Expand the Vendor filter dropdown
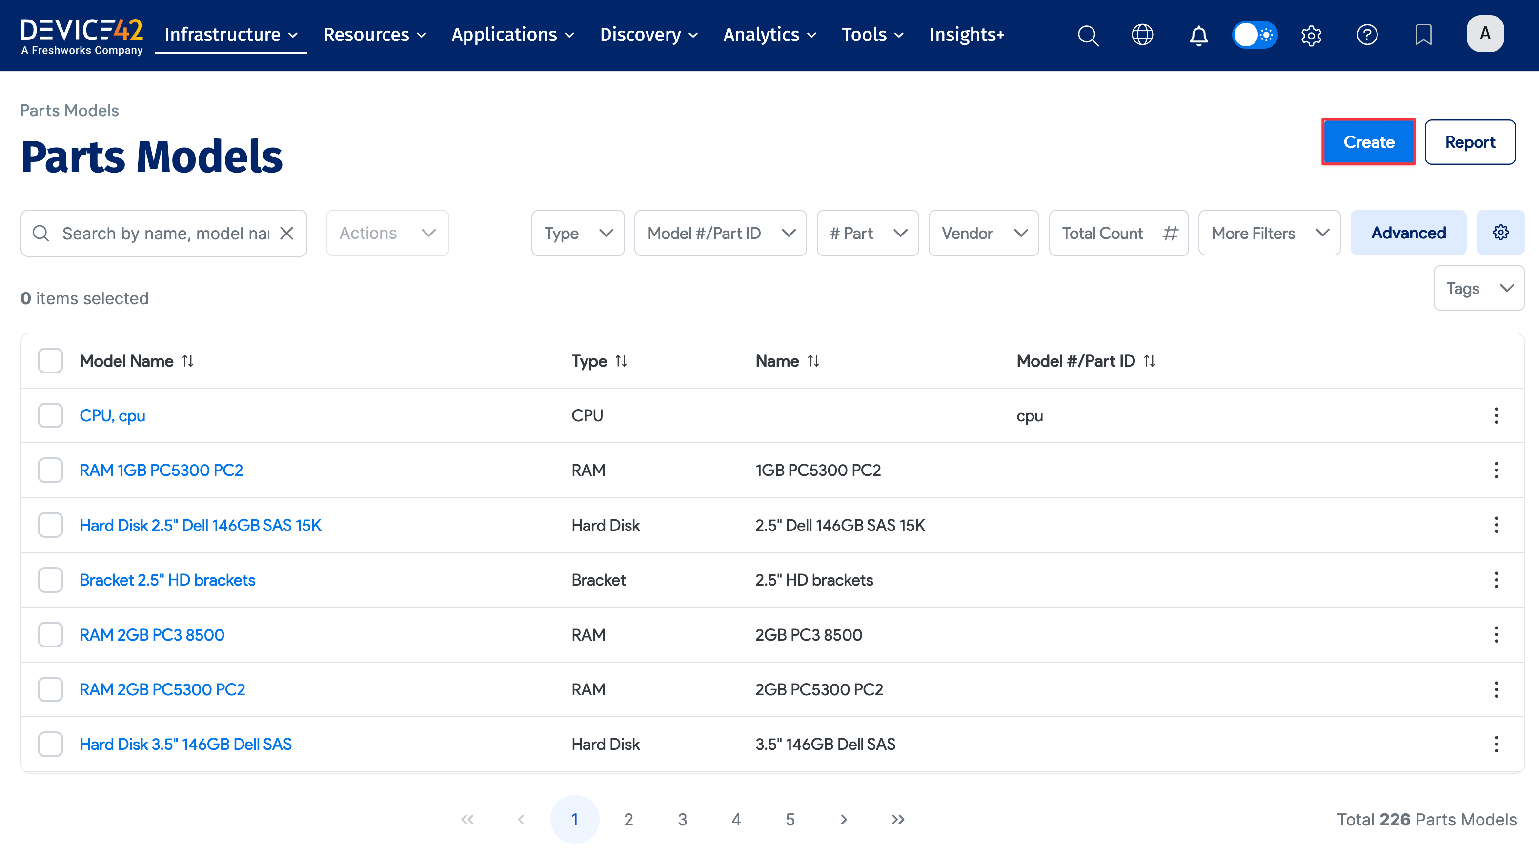The image size is (1539, 863). point(983,233)
